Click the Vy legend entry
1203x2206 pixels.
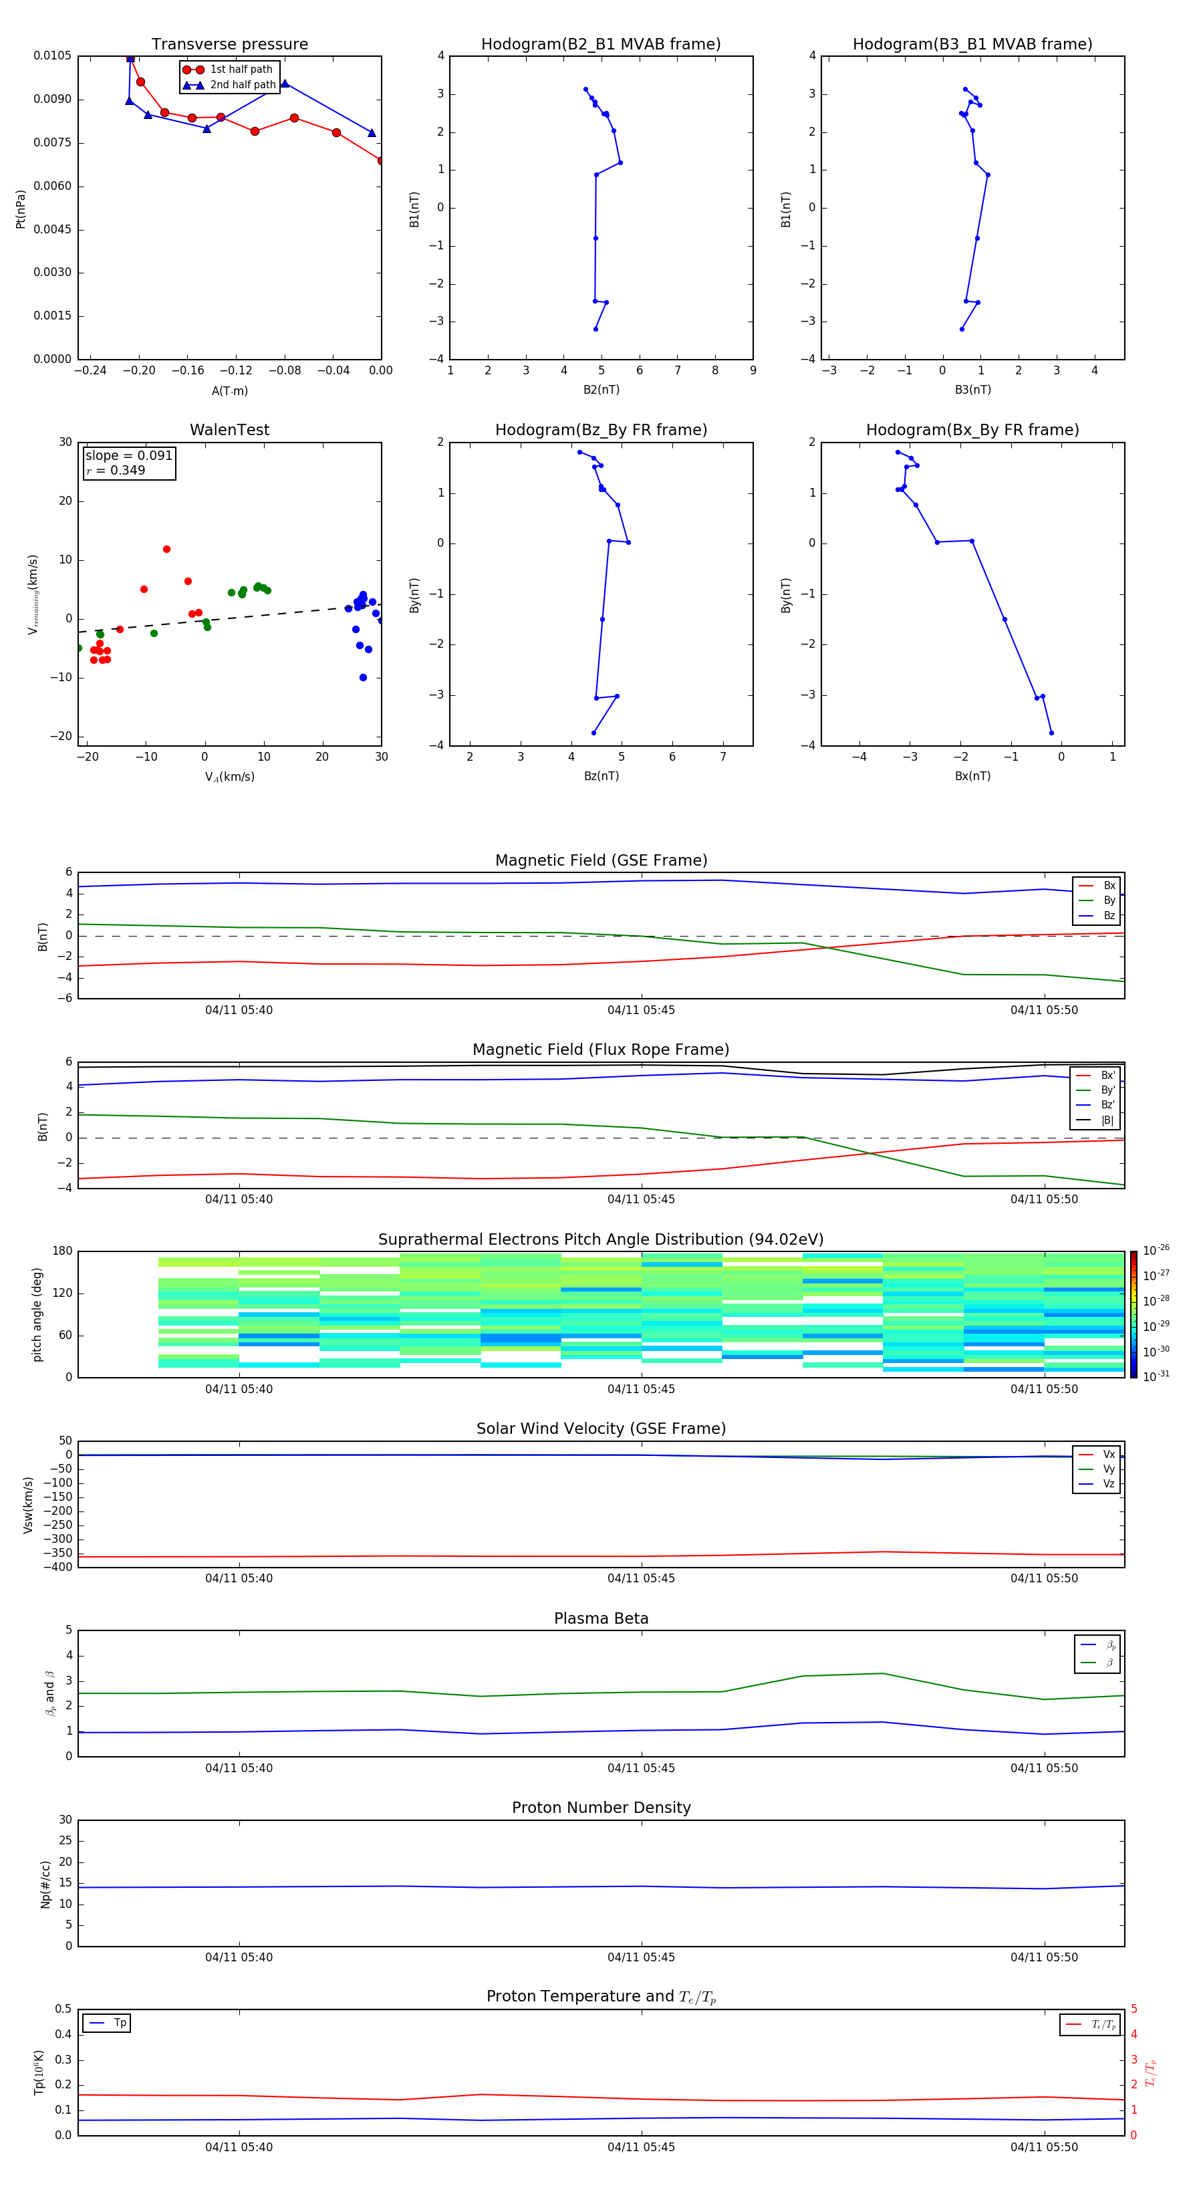[1097, 1469]
